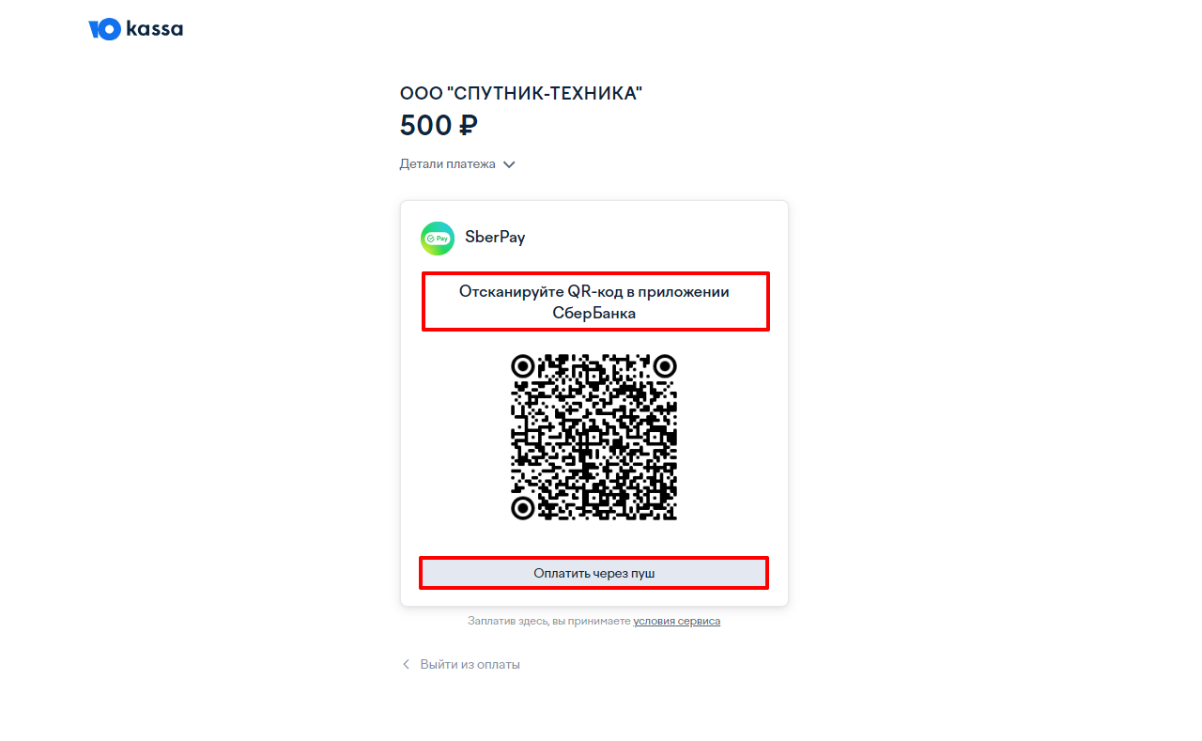
Task: Click the SberPay payment method label
Action: (x=495, y=238)
